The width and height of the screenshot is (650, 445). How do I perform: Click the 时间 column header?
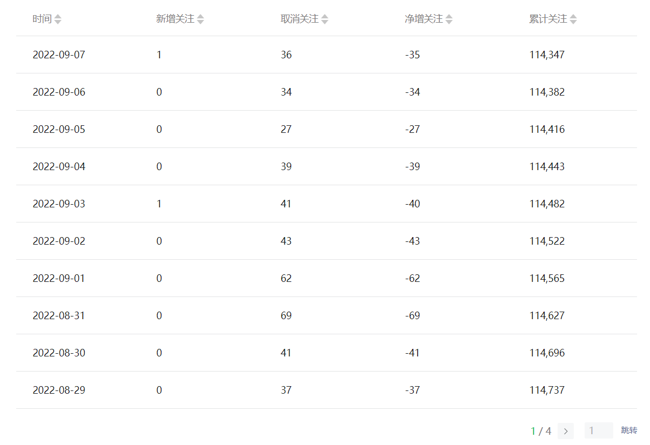[42, 19]
